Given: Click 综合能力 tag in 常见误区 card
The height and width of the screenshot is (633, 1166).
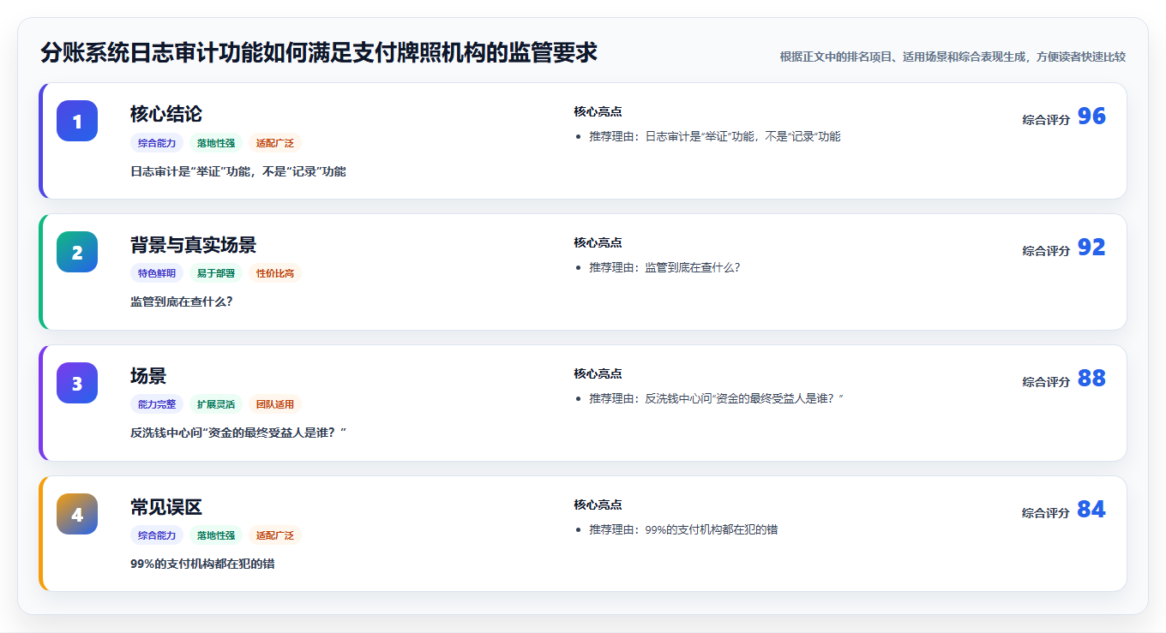Looking at the screenshot, I should click(157, 535).
